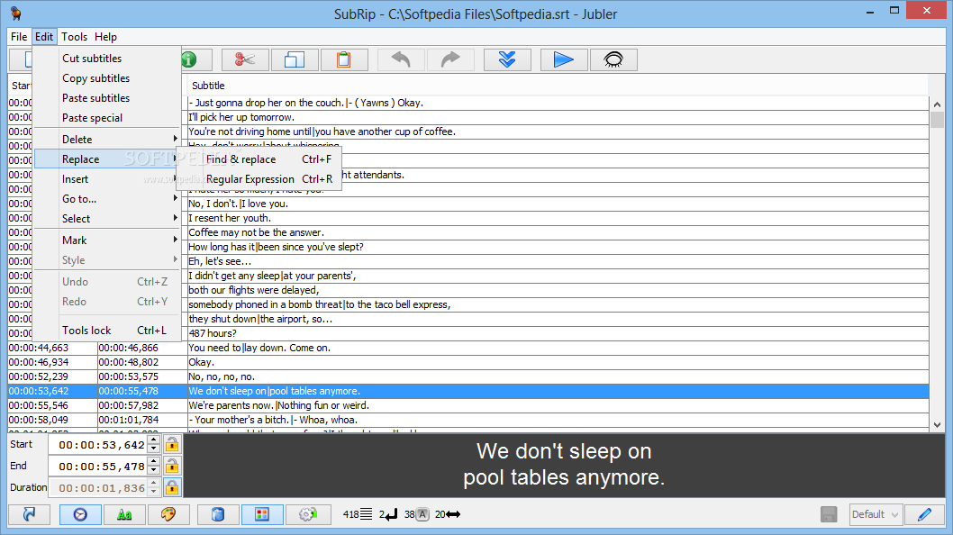Choose Find & replace

coord(259,159)
